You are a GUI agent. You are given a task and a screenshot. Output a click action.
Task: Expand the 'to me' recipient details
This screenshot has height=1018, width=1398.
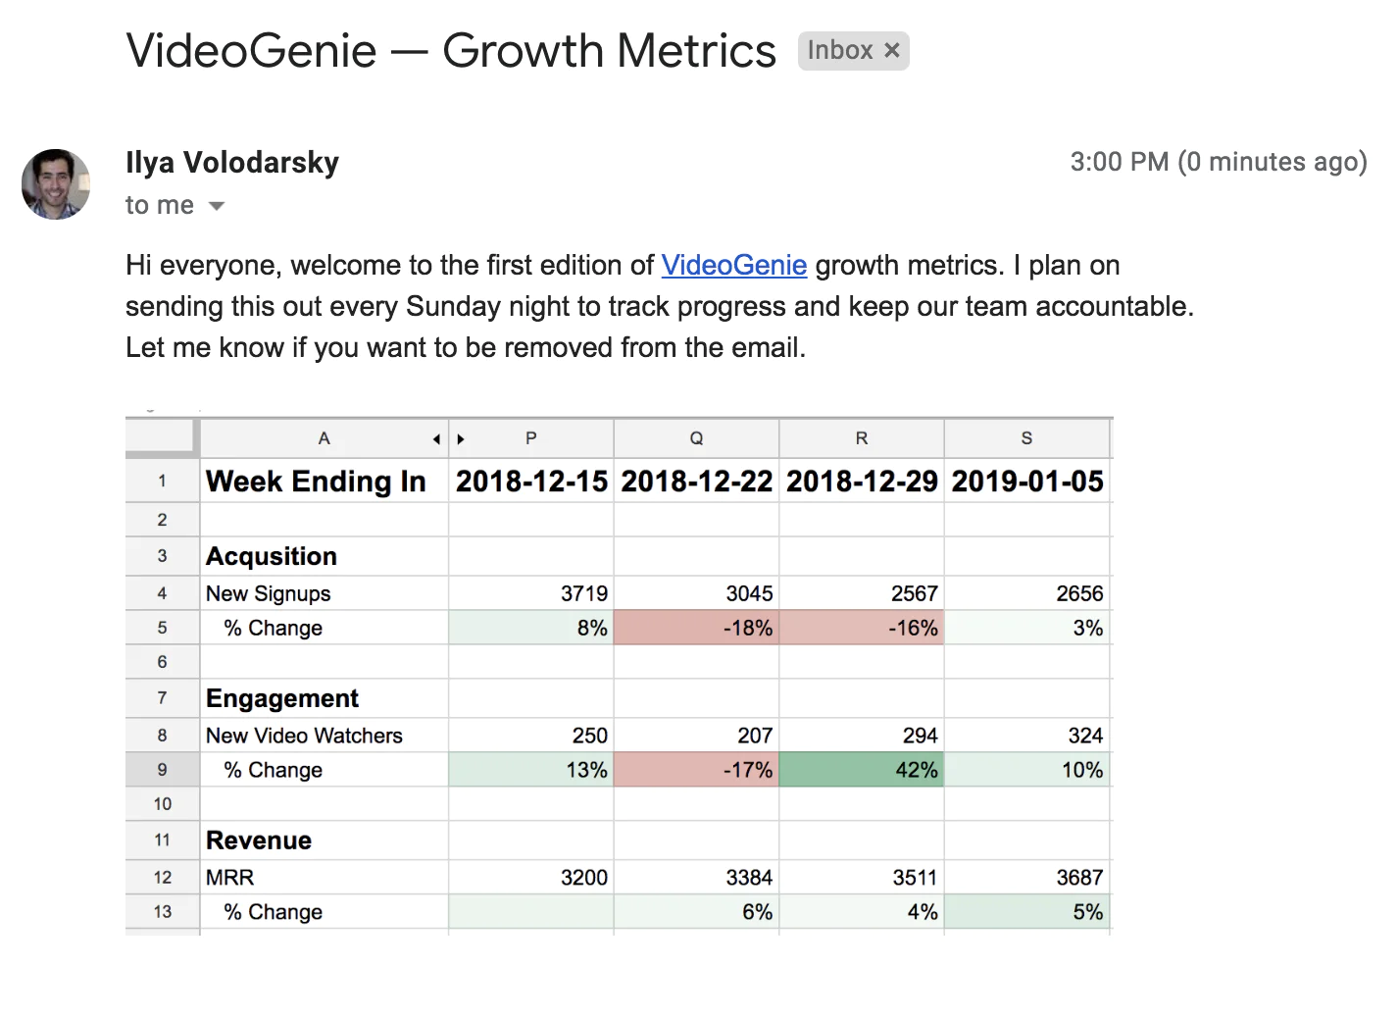coord(159,205)
